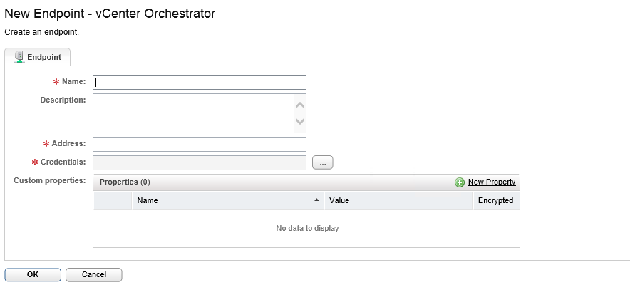Click the Name column sort arrow
The width and height of the screenshot is (630, 300).
click(317, 200)
